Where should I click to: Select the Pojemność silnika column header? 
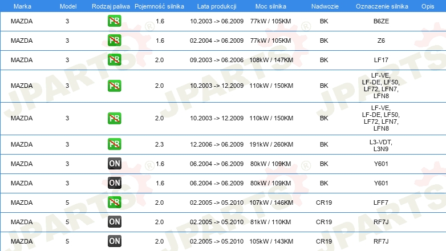click(x=159, y=6)
